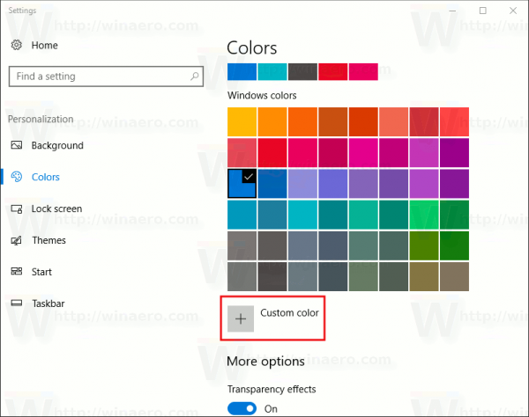Turn off Transparency effects toggle
This screenshot has height=417, width=529.
tap(241, 408)
